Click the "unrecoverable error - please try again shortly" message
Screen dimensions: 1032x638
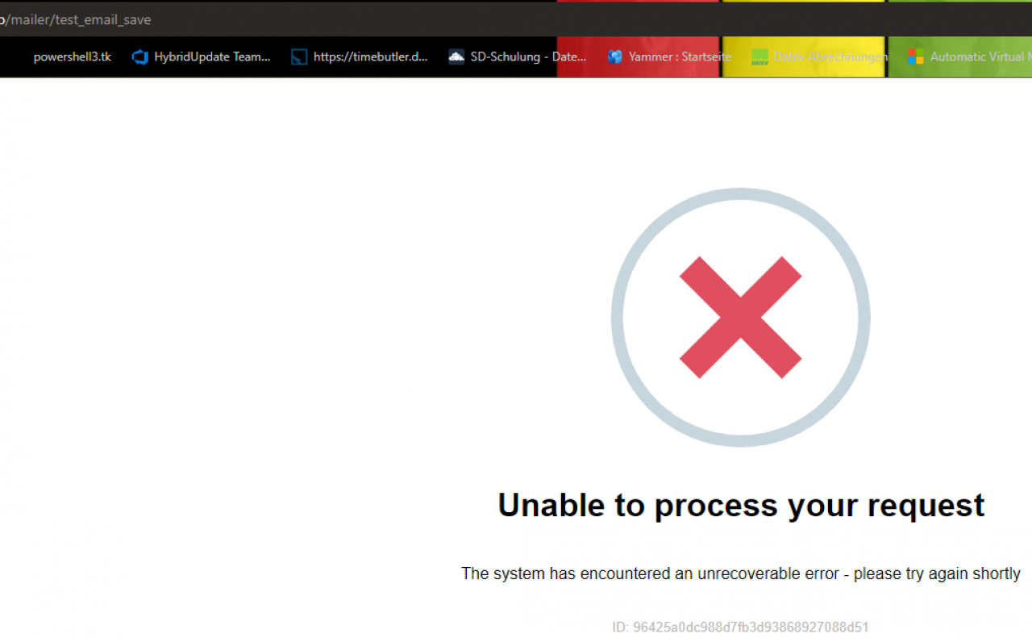[x=741, y=573]
